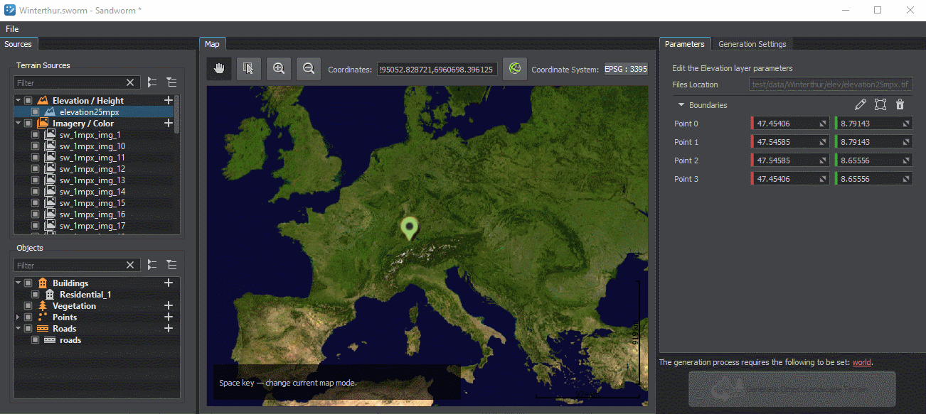The height and width of the screenshot is (414, 926).
Task: Click the pencil edit boundaries icon
Action: [x=861, y=105]
